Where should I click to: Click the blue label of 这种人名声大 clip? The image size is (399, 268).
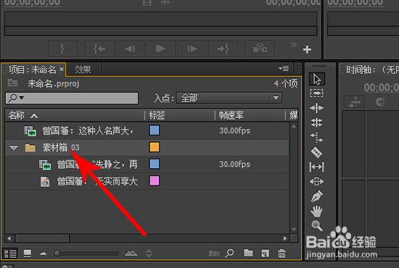coord(155,130)
